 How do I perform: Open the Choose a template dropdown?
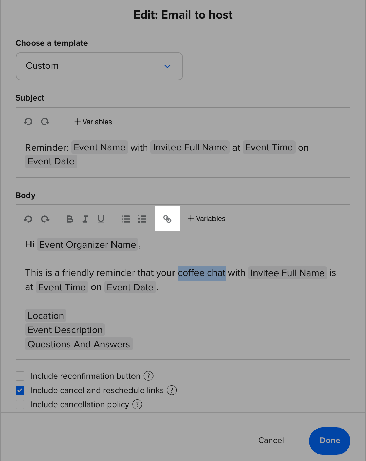tap(99, 66)
